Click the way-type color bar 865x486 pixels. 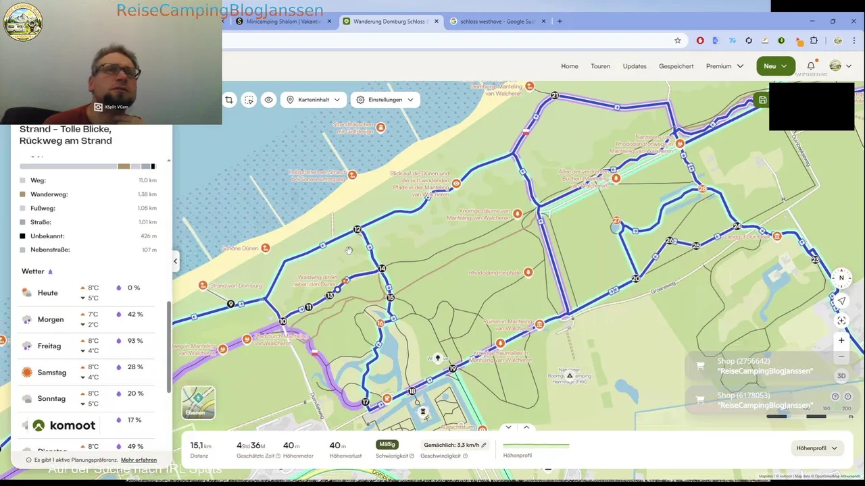click(x=88, y=166)
